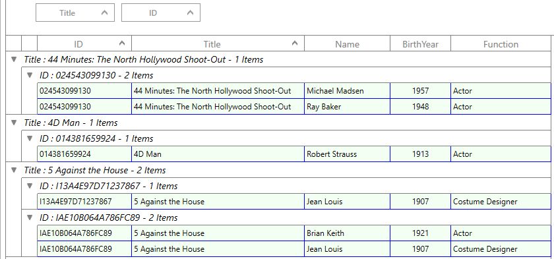Click the Brian Keith name cell
Image resolution: width=554 pixels, height=259 pixels.
pyautogui.click(x=347, y=233)
